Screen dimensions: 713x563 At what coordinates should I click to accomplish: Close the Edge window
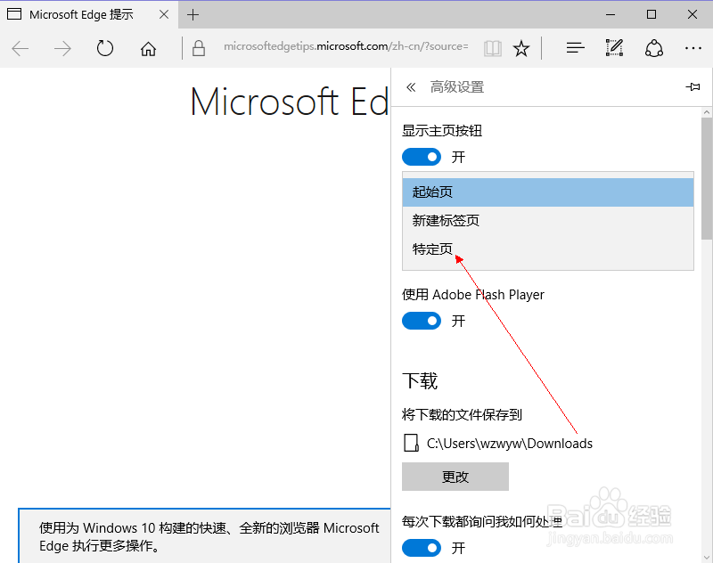693,14
